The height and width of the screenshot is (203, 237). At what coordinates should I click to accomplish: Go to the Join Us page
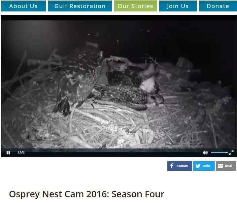pyautogui.click(x=178, y=6)
